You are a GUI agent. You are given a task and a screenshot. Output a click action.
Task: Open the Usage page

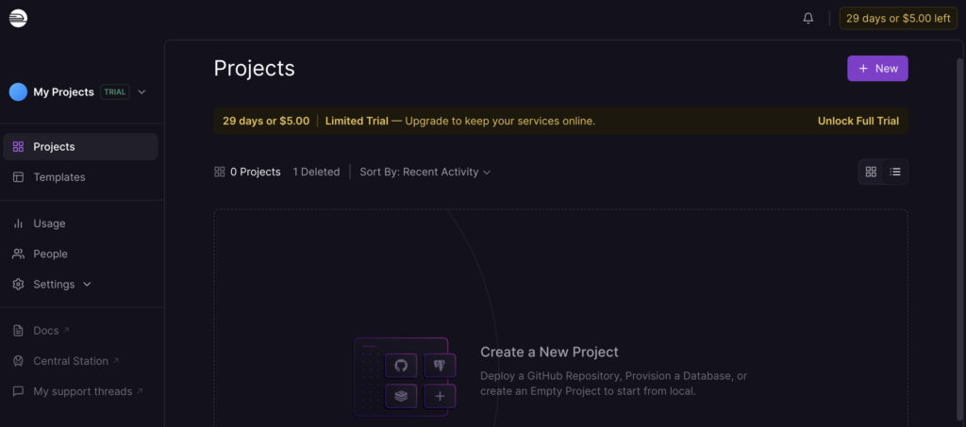pyautogui.click(x=49, y=223)
